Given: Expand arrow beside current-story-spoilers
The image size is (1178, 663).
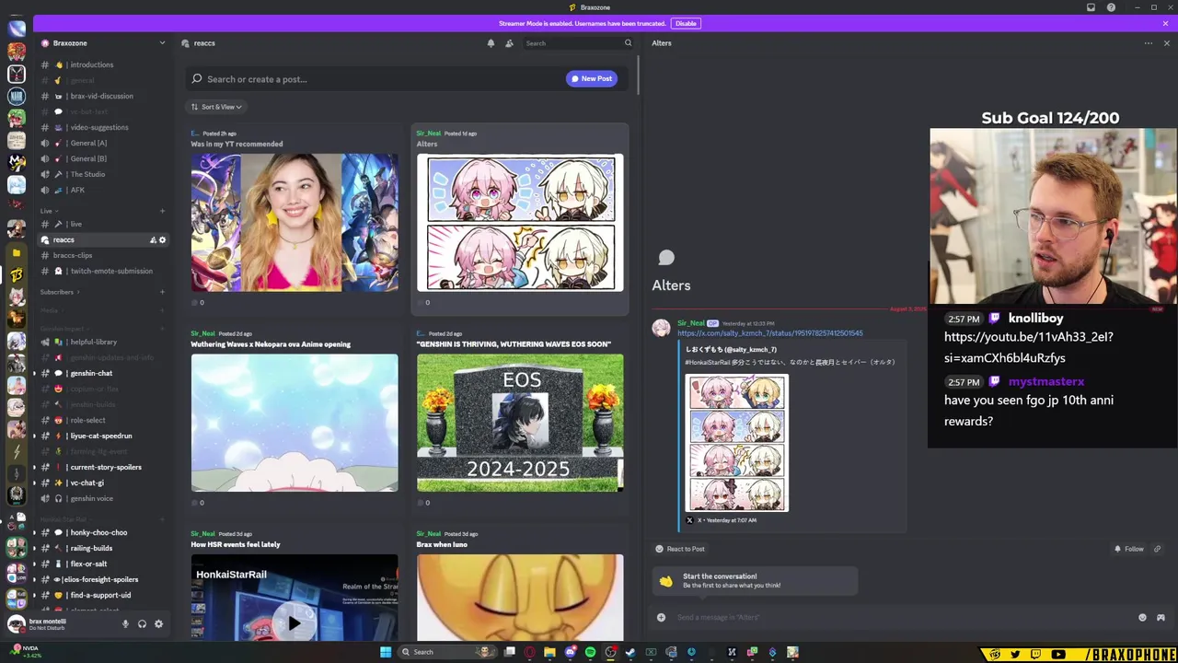Looking at the screenshot, I should click(34, 467).
